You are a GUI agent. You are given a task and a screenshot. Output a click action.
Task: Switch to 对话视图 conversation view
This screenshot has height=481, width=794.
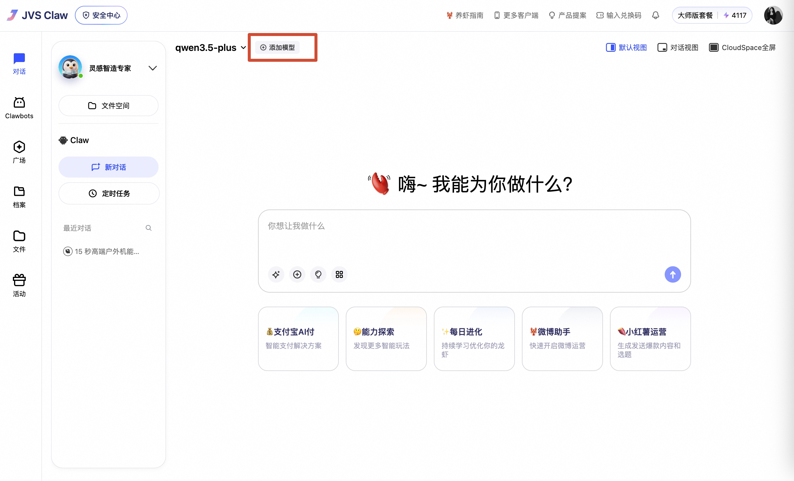point(678,47)
